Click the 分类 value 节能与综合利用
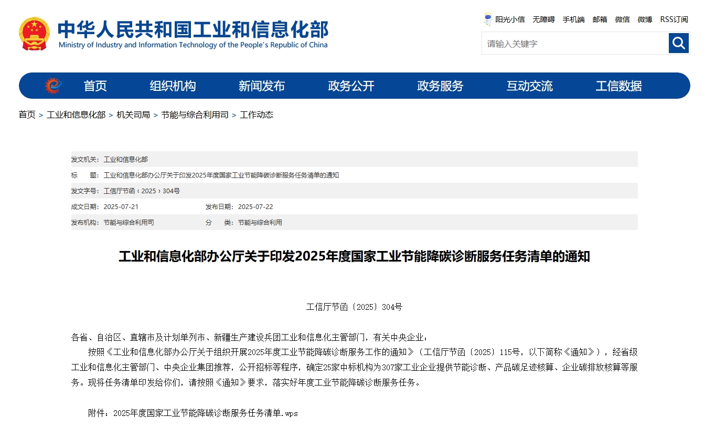Image resolution: width=715 pixels, height=427 pixels. tap(260, 223)
